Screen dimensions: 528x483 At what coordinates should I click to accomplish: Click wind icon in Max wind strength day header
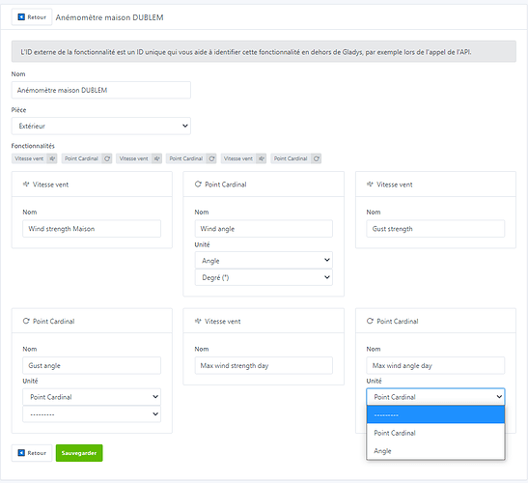click(198, 321)
